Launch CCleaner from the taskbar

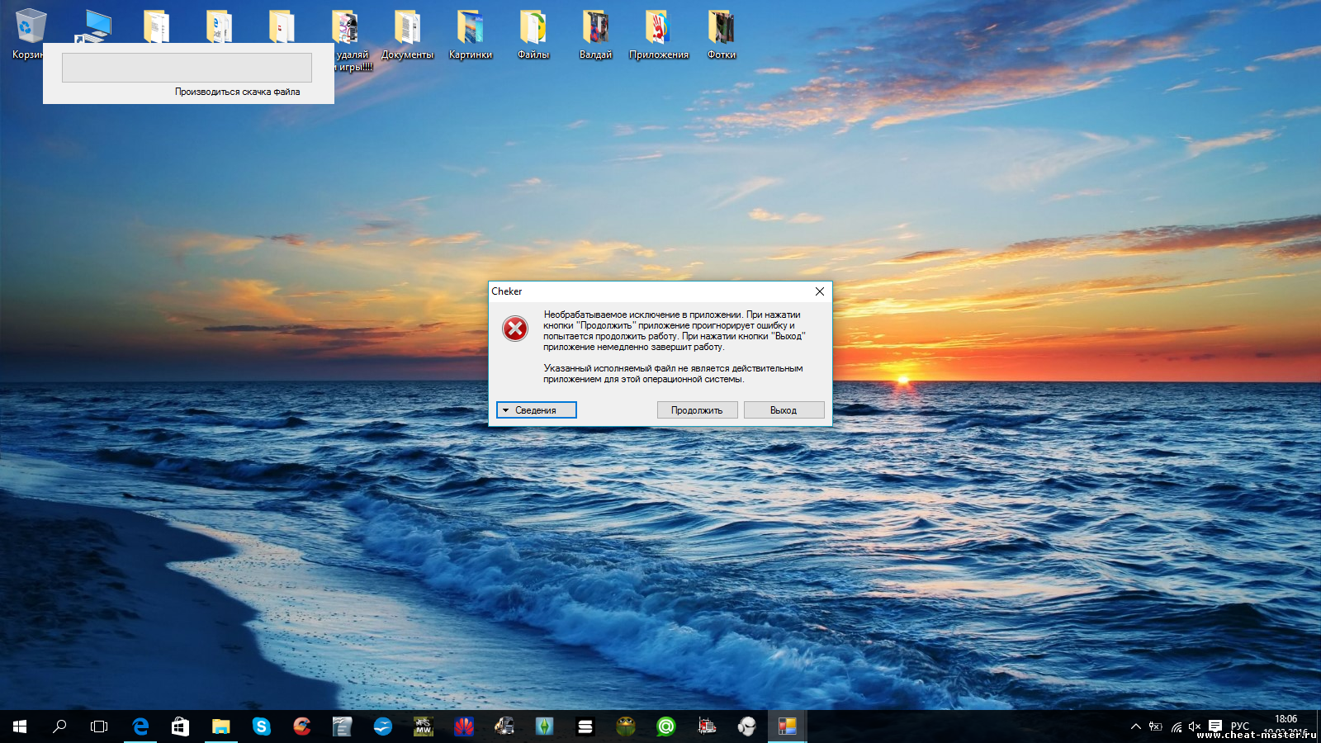tap(301, 726)
